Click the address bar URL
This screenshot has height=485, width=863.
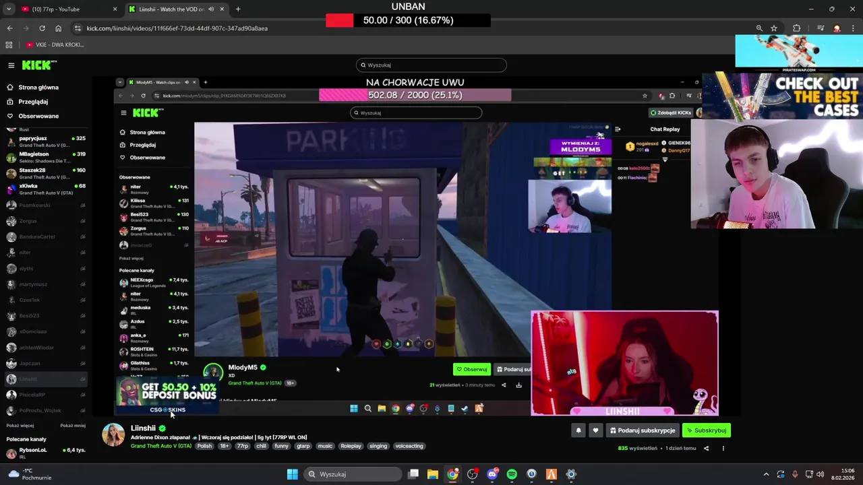(177, 28)
